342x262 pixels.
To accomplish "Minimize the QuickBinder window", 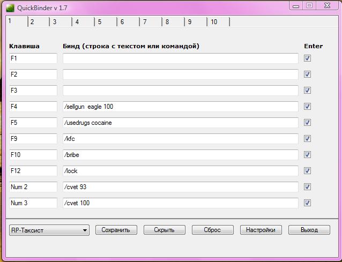I will (x=296, y=6).
